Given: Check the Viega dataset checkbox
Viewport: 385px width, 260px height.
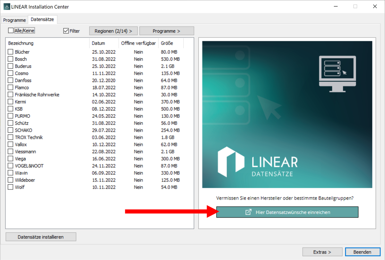Looking at the screenshot, I should [x=11, y=159].
